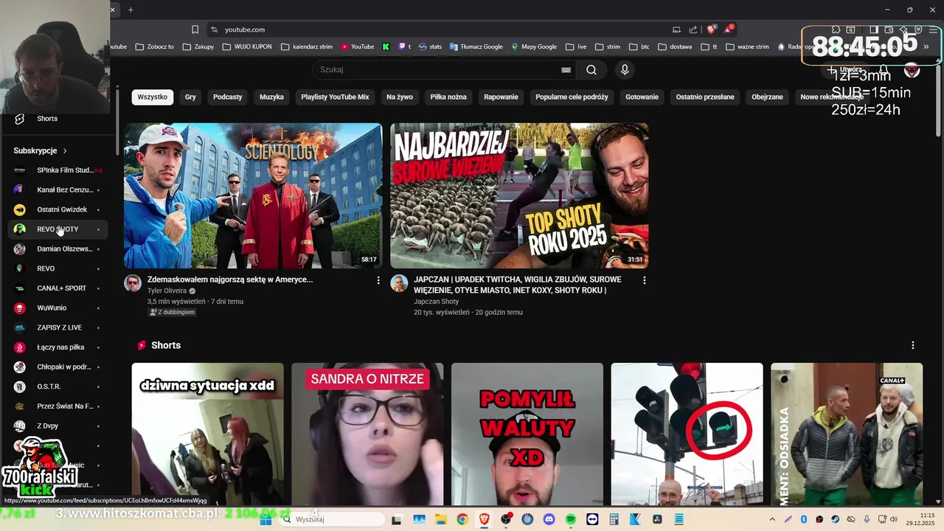The image size is (944, 531).
Task: Open the YouTube bookmark in bookmarks bar
Action: click(x=358, y=46)
